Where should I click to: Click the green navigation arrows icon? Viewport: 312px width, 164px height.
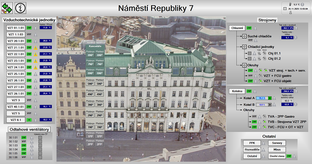pos(7,8)
